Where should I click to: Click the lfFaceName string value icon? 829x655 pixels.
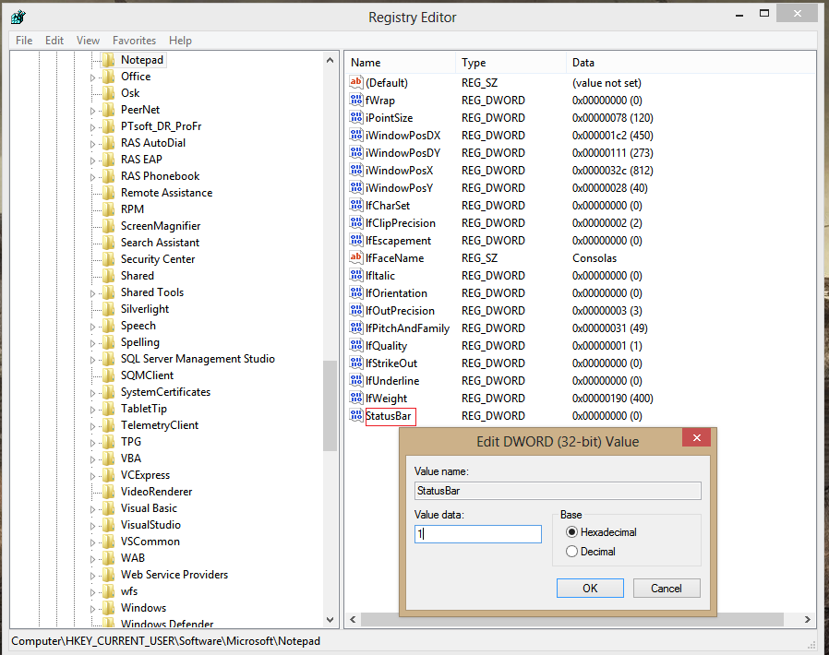[356, 257]
